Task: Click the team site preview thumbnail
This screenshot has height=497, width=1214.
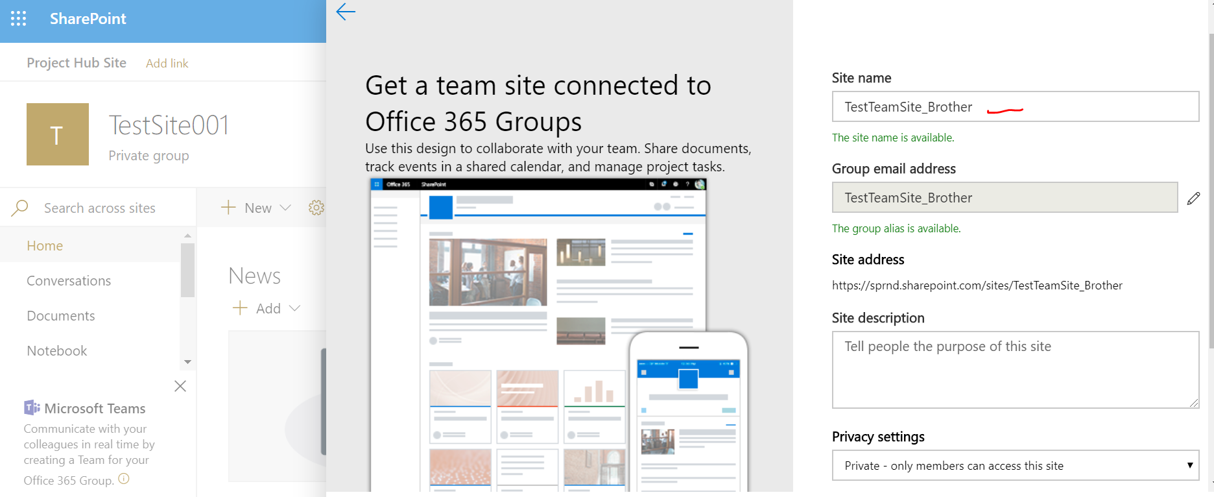Action: [559, 334]
